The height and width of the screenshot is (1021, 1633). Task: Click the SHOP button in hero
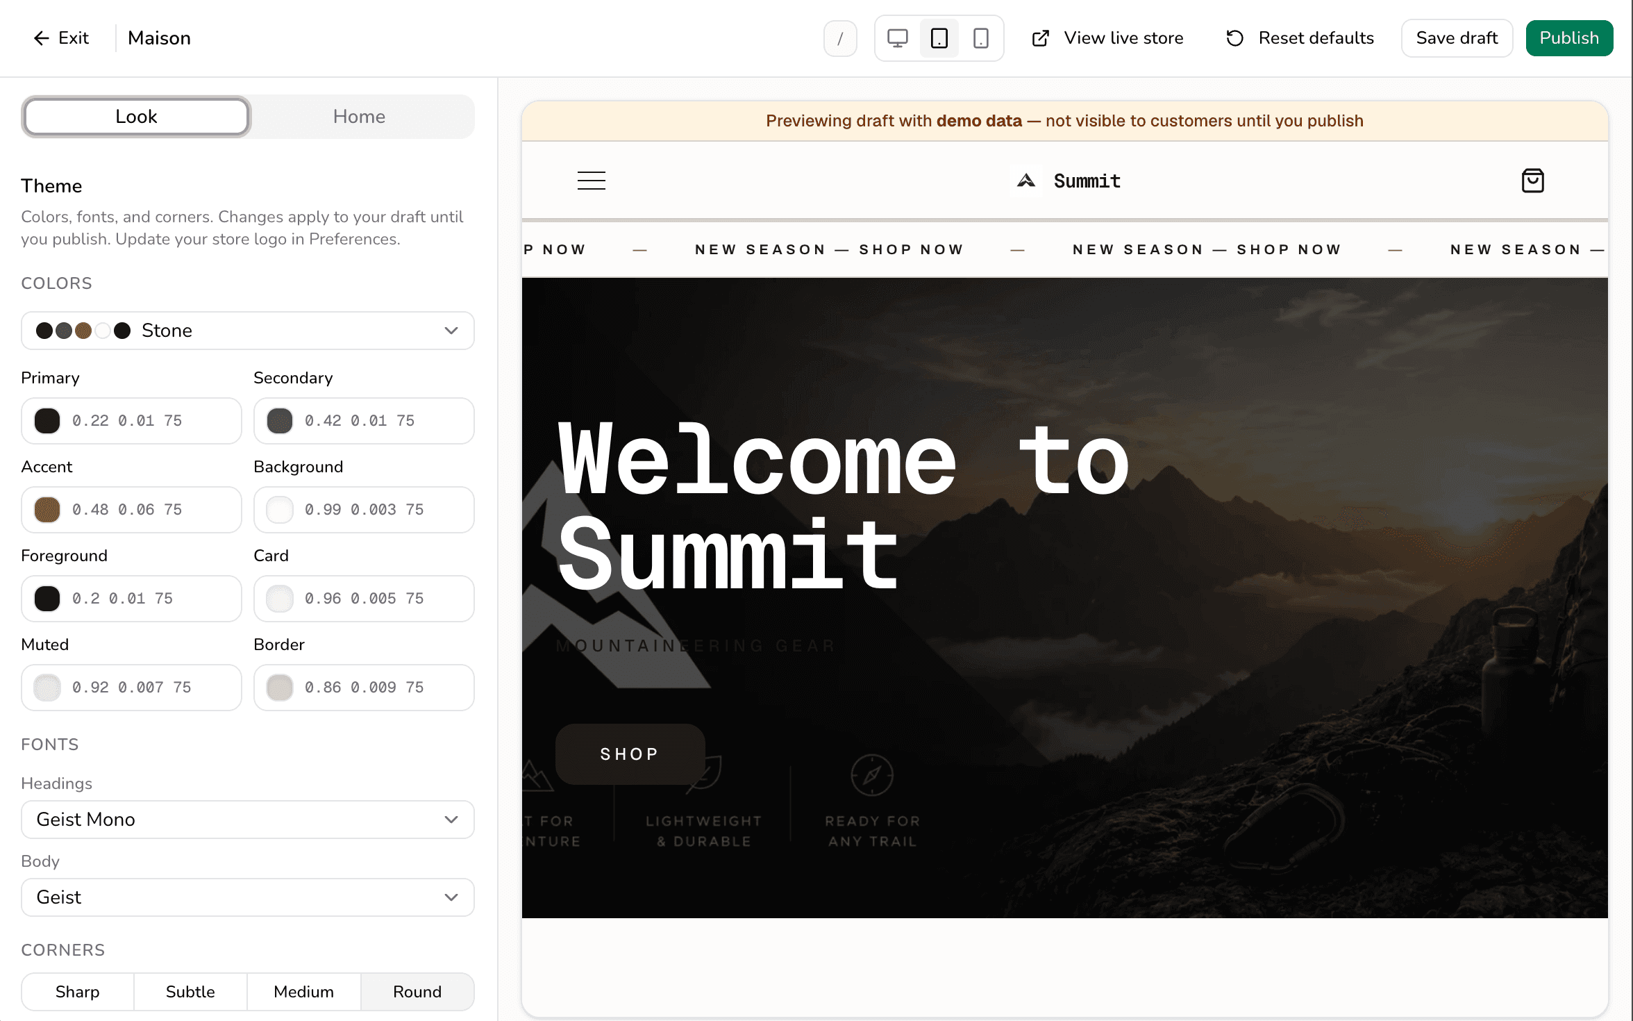630,754
